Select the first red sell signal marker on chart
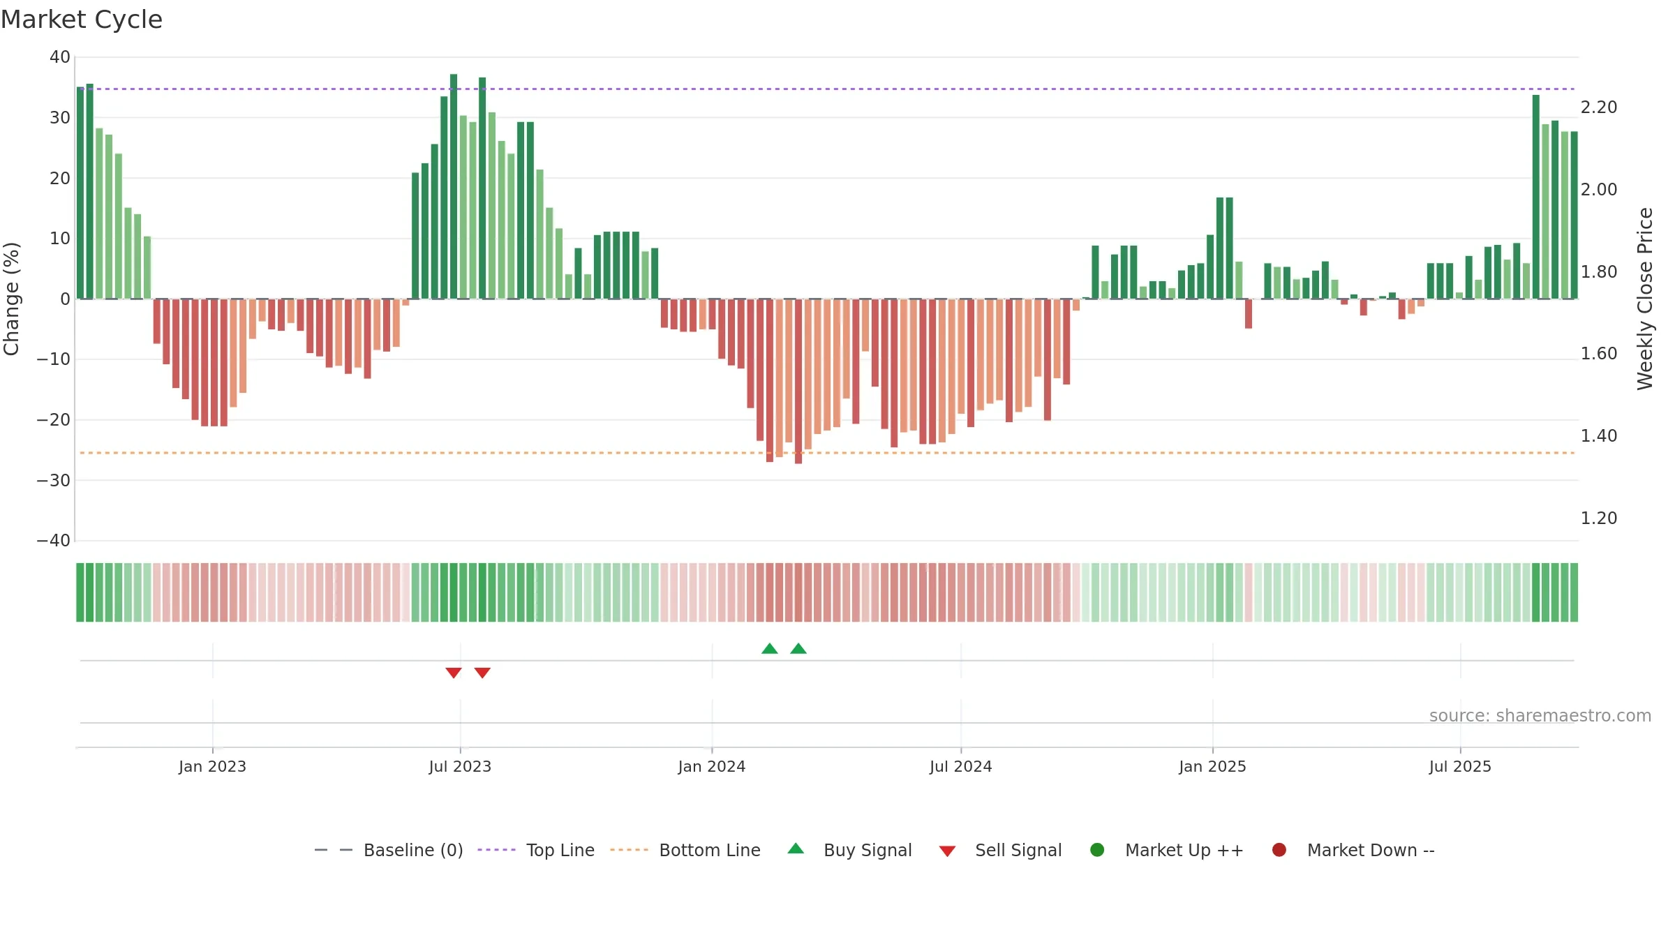This screenshot has width=1675, height=942. (x=454, y=673)
